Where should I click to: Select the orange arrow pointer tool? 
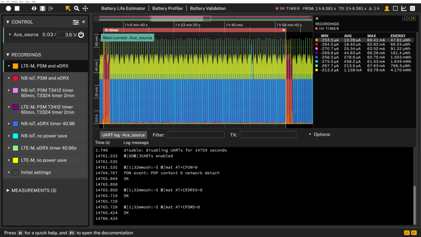(x=68, y=8)
